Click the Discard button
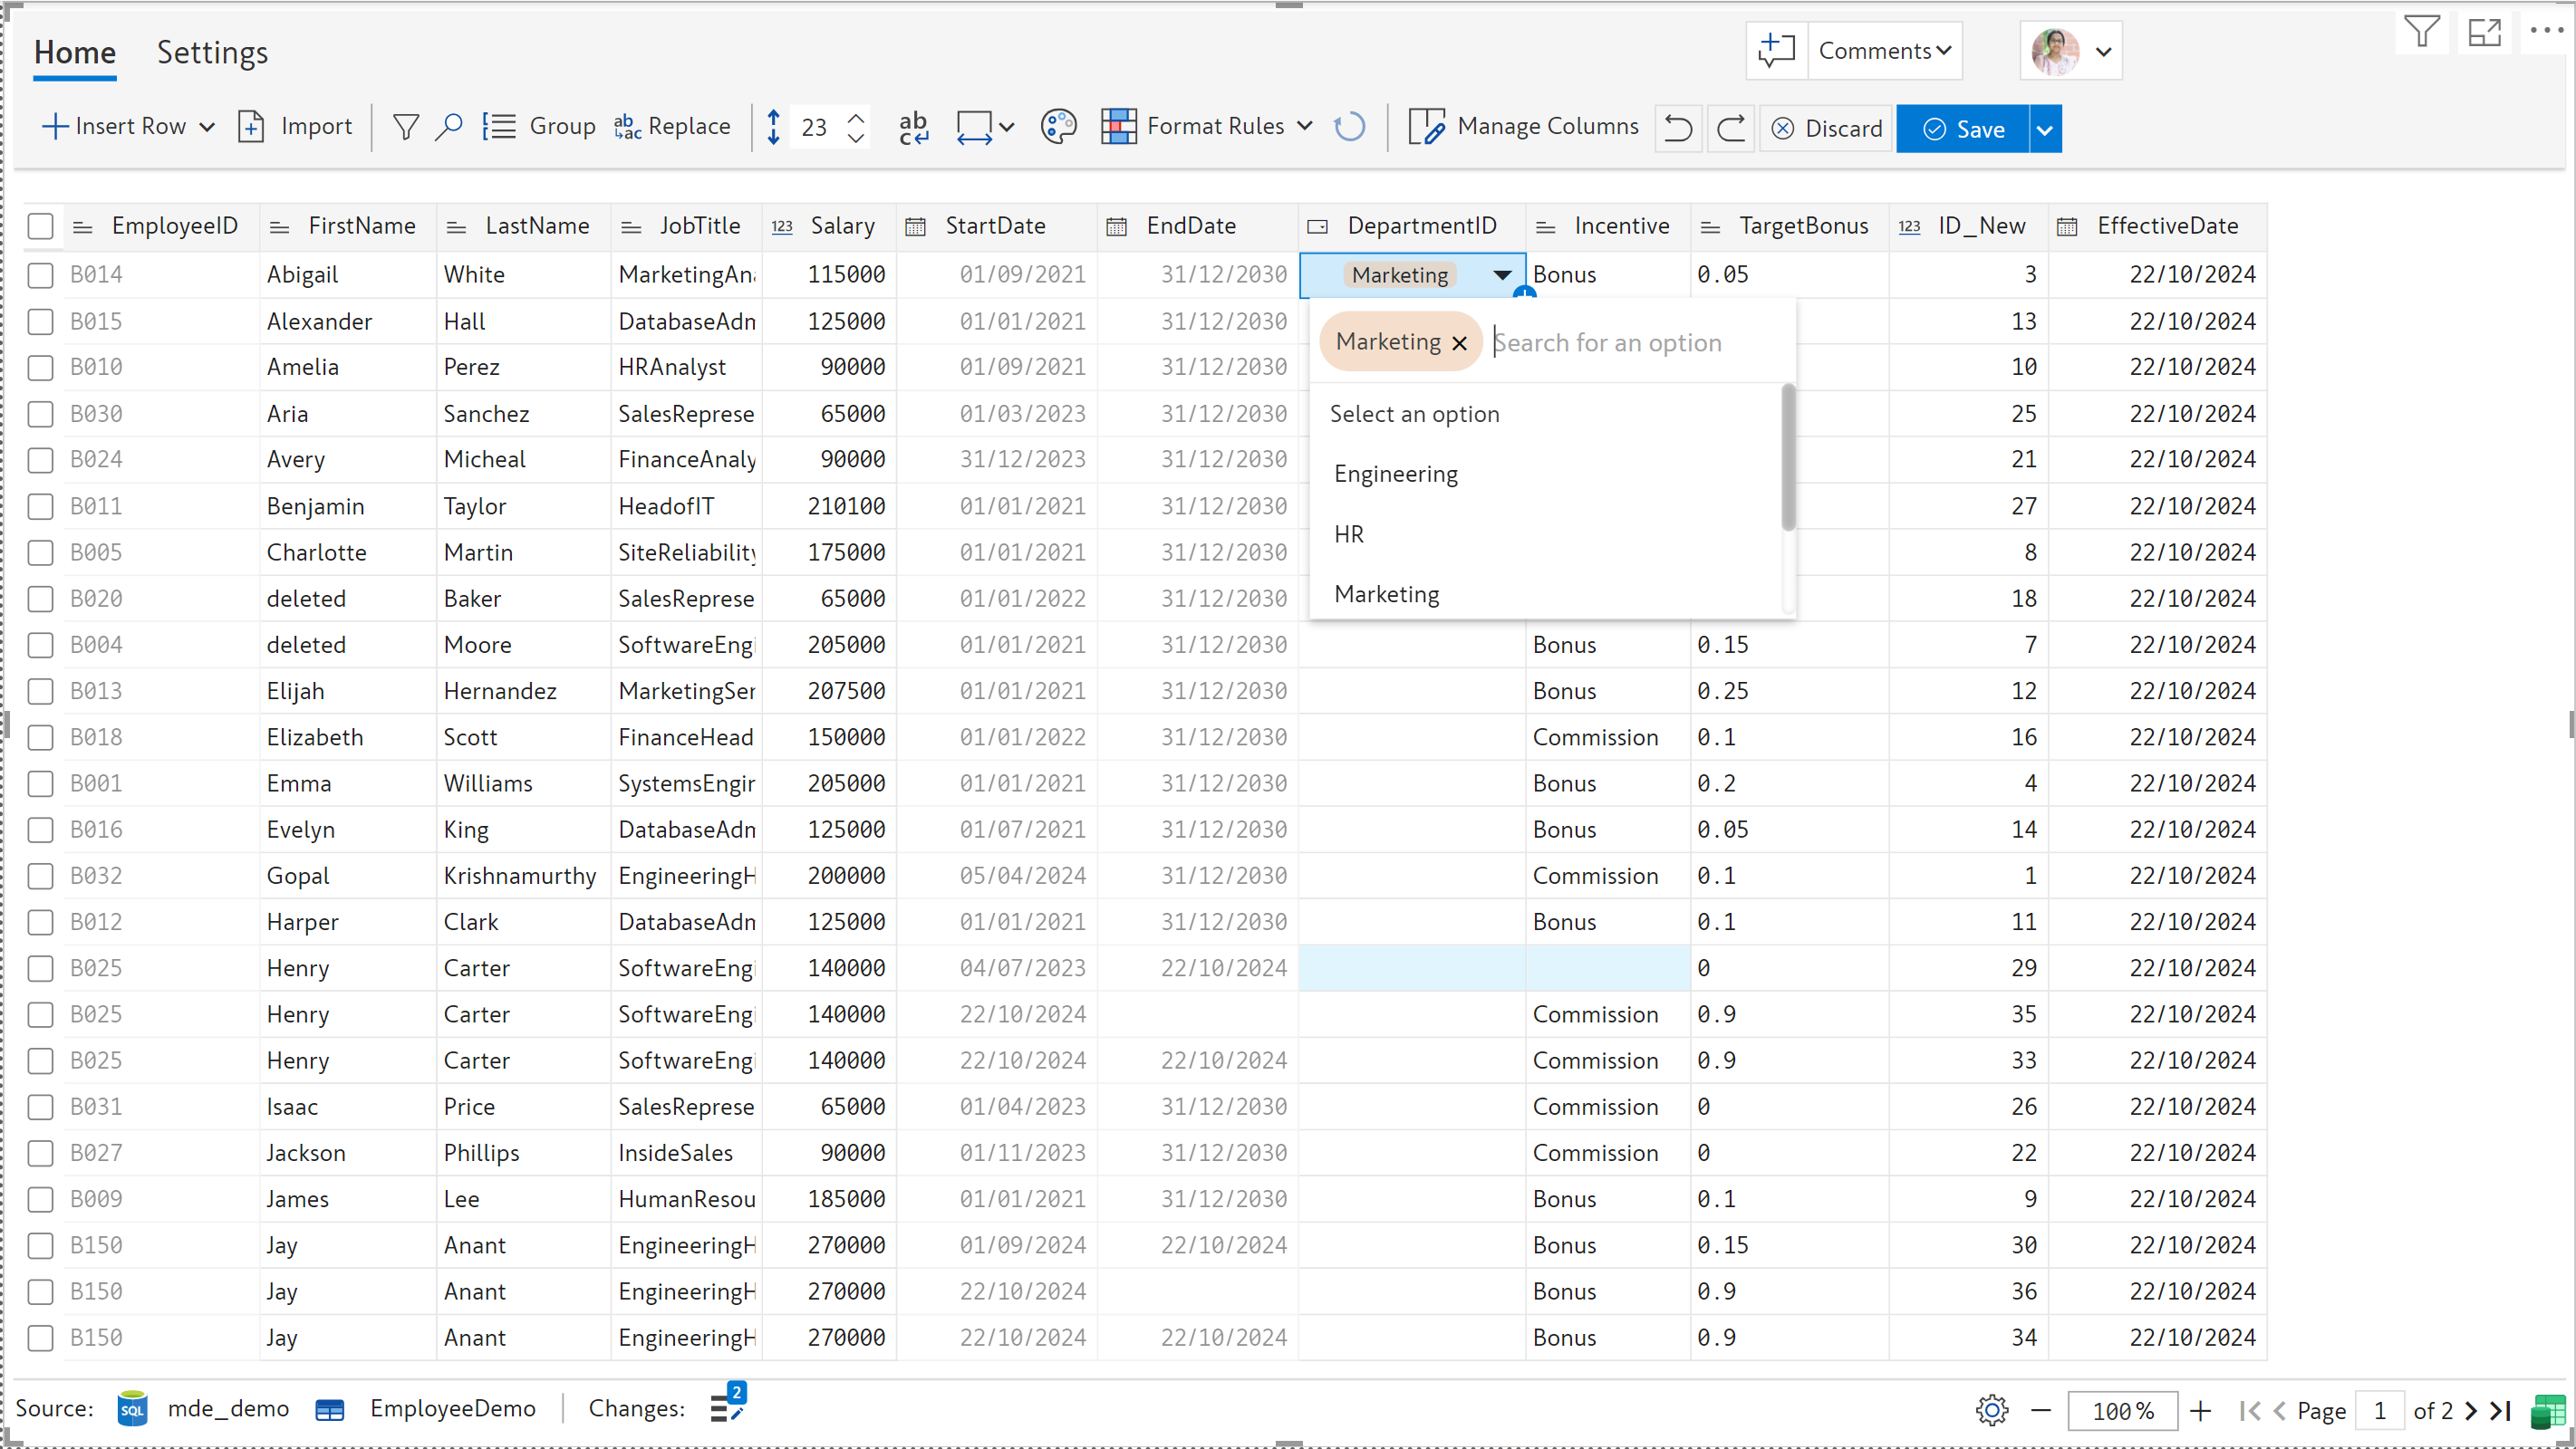The image size is (2576, 1449). tap(1826, 129)
